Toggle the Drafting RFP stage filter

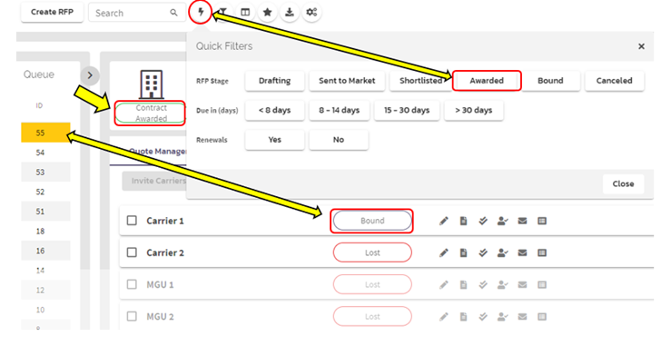pyautogui.click(x=275, y=81)
